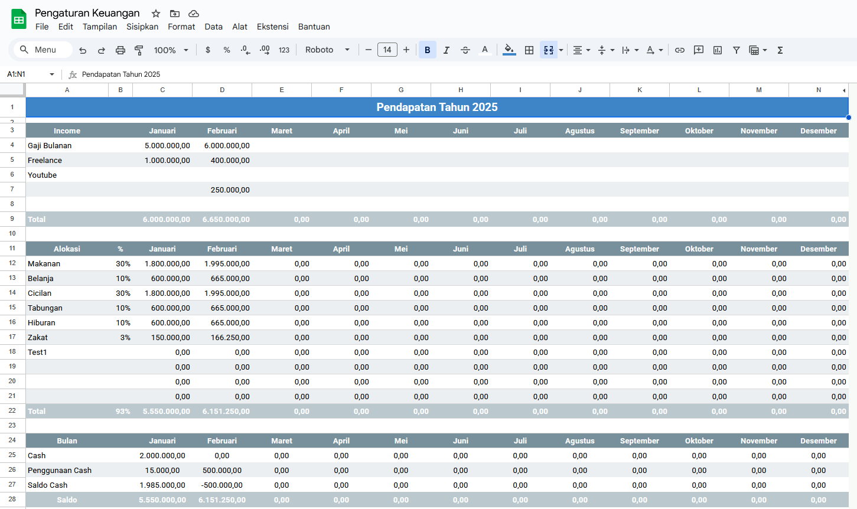Open the Roboto font dropdown
The image size is (857, 509).
(327, 50)
